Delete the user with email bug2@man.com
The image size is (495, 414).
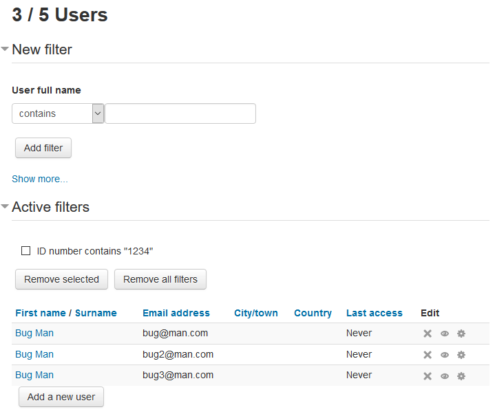point(428,355)
